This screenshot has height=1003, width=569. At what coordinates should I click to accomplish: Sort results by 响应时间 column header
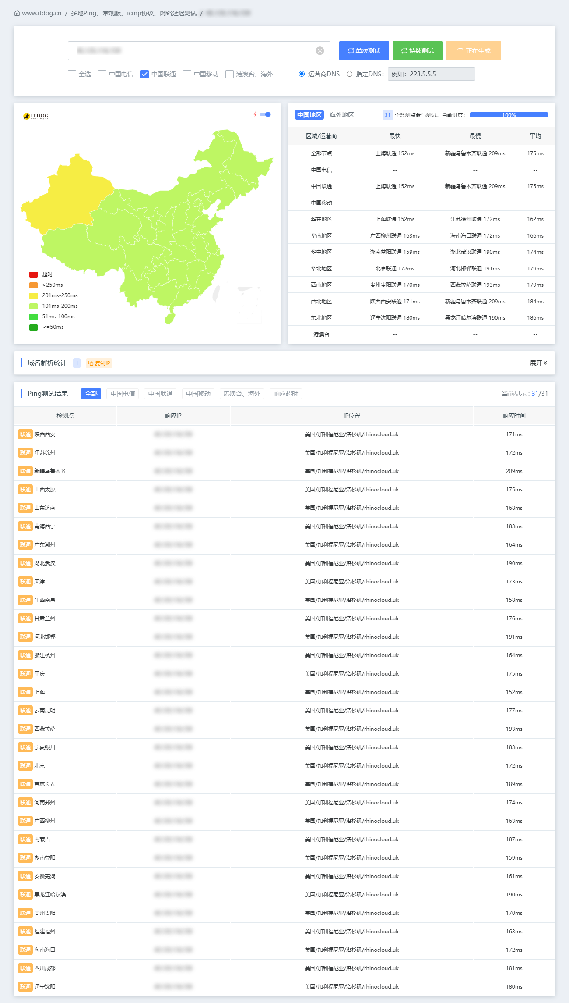point(514,416)
